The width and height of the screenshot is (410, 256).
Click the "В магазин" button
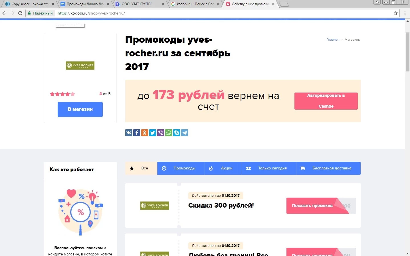(80, 109)
